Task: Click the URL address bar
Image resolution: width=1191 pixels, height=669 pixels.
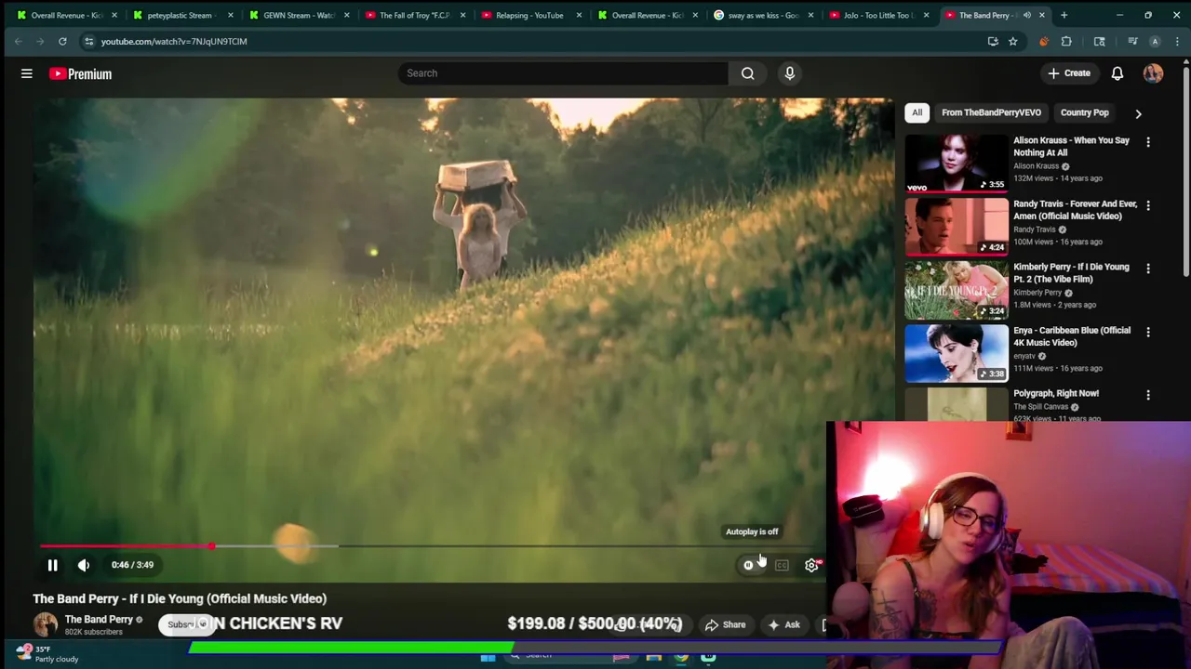Action: pyautogui.click(x=530, y=41)
